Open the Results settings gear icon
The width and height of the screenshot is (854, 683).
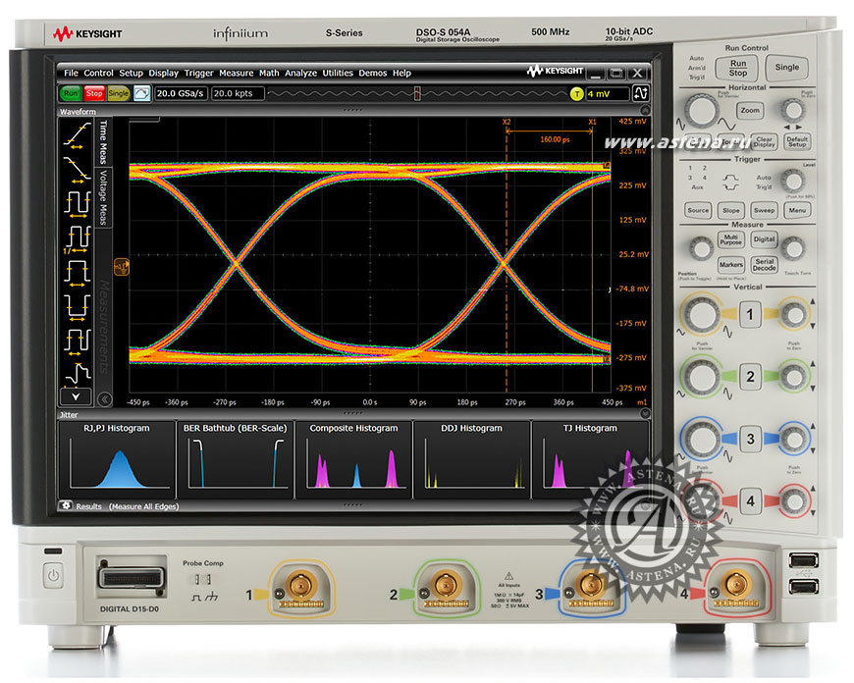[66, 505]
